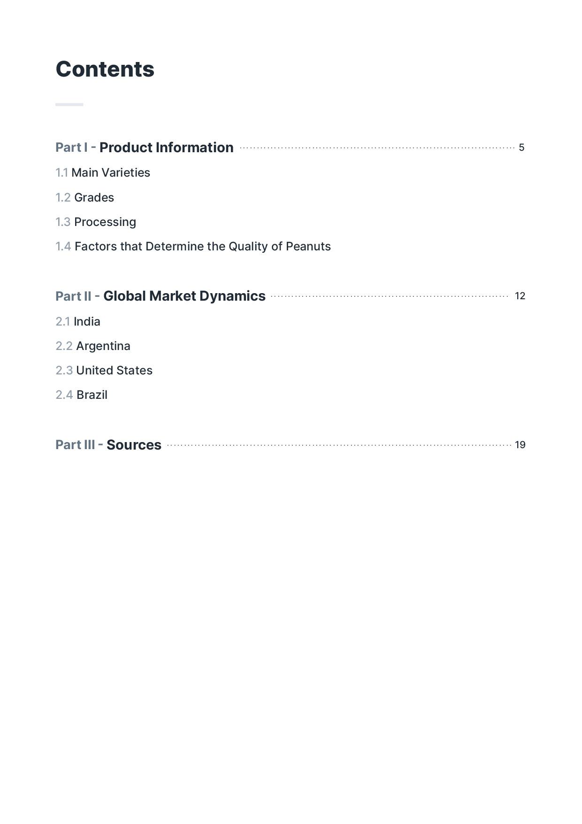Click the dotted leader after Sources
The image size is (582, 824).
338,445
